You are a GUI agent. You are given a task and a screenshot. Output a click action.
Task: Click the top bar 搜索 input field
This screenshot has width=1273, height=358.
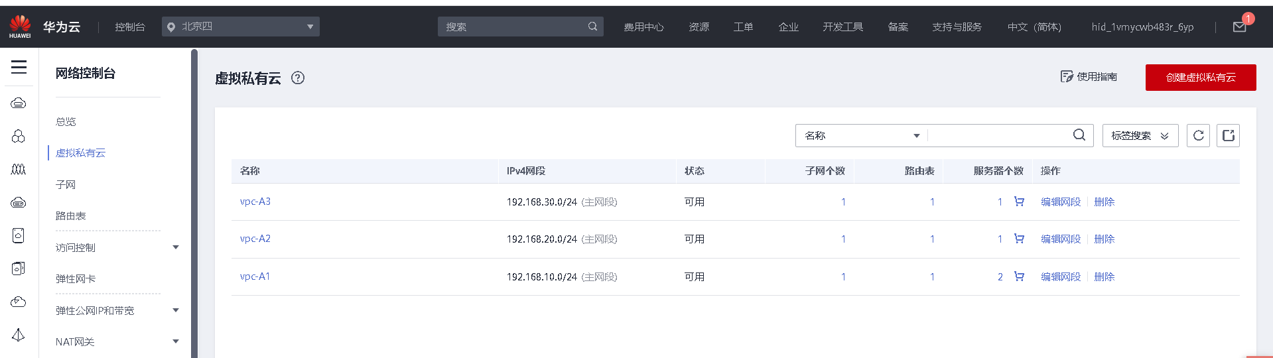[x=511, y=27]
